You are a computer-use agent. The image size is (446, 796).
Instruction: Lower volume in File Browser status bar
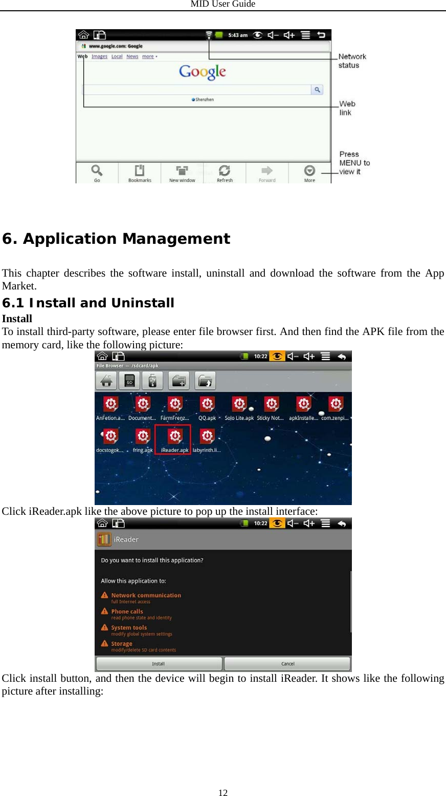coord(293,356)
